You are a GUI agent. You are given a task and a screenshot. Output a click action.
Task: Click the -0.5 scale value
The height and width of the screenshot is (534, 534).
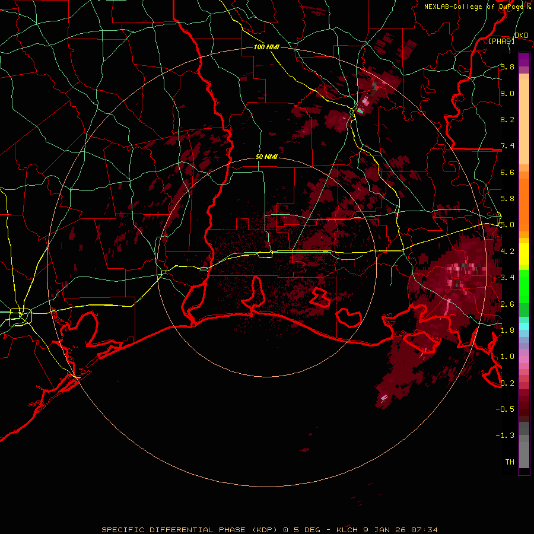(505, 409)
